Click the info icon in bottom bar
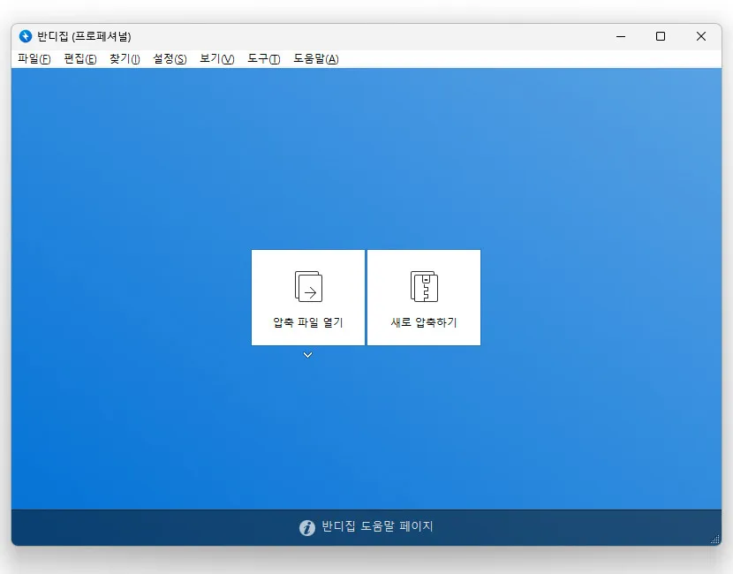This screenshot has height=574, width=733. coord(307,528)
